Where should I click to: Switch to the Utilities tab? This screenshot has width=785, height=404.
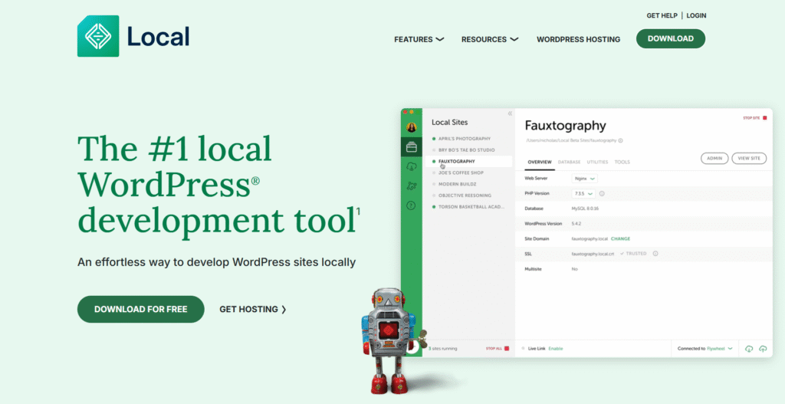click(598, 163)
